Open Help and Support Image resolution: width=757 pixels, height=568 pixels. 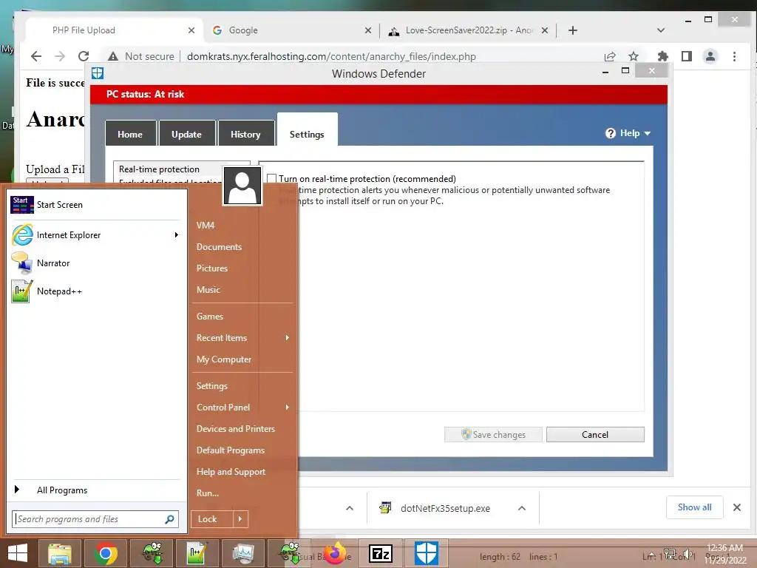coord(231,472)
